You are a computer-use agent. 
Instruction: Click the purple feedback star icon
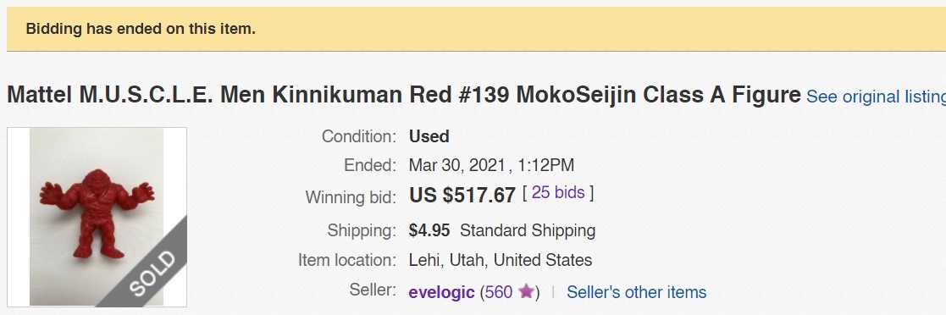(526, 291)
